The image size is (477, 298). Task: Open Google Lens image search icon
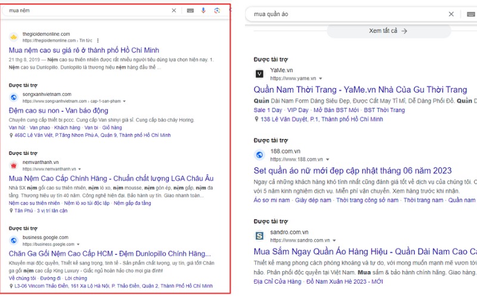[217, 10]
